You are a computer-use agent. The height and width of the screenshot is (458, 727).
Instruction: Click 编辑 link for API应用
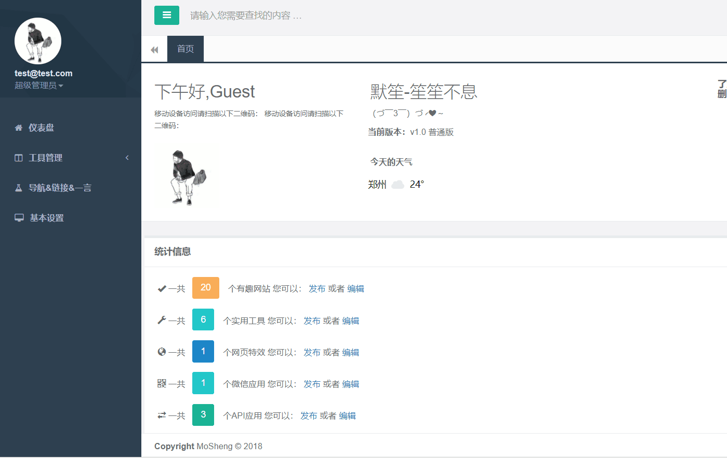click(347, 416)
